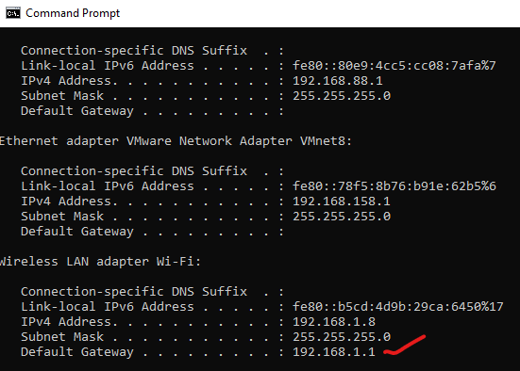This screenshot has width=520, height=371.
Task: Click the IPv6 address ending in 62b5%6
Action: tap(394, 186)
